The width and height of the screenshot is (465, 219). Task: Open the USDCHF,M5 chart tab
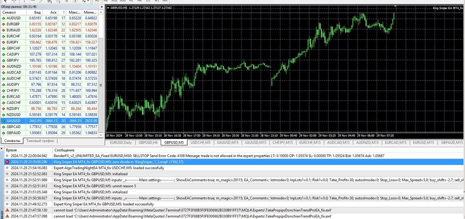click(x=200, y=143)
